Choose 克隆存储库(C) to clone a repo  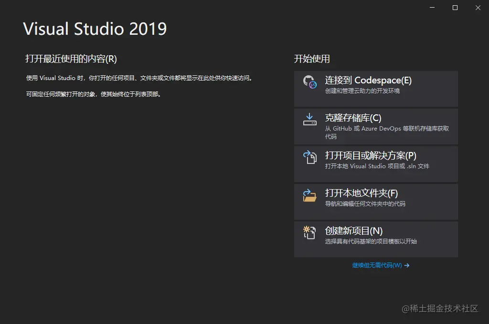point(376,126)
